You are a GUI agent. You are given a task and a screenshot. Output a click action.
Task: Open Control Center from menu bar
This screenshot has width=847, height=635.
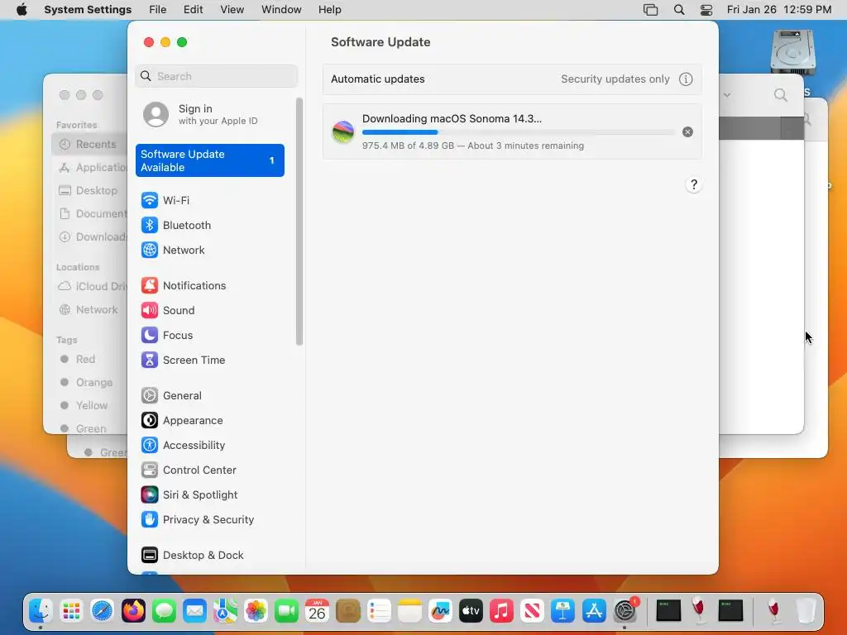pos(706,10)
